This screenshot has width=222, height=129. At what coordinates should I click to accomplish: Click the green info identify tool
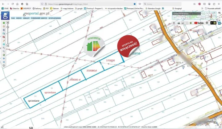4,23
